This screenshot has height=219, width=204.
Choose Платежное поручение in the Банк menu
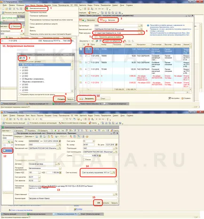(38, 12)
